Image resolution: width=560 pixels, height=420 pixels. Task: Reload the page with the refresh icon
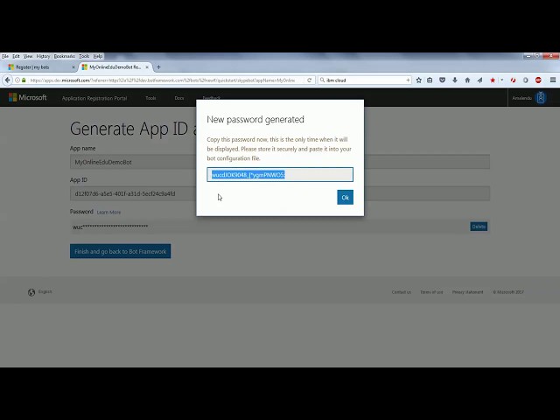click(x=309, y=80)
